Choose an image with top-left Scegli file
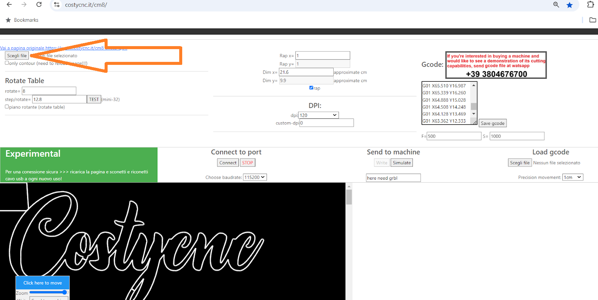Viewport: 598px width, 300px height. coord(17,55)
